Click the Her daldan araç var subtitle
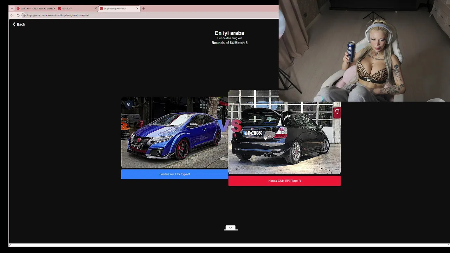 coord(230,38)
